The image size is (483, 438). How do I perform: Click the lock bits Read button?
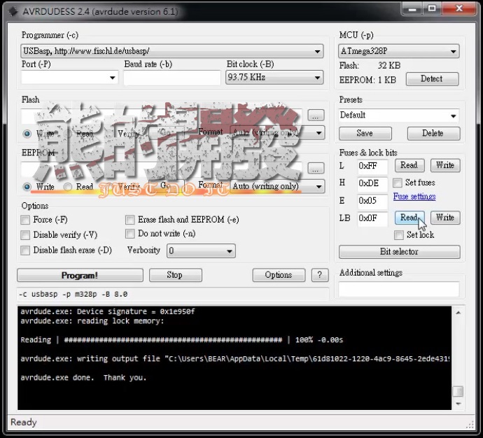click(409, 218)
